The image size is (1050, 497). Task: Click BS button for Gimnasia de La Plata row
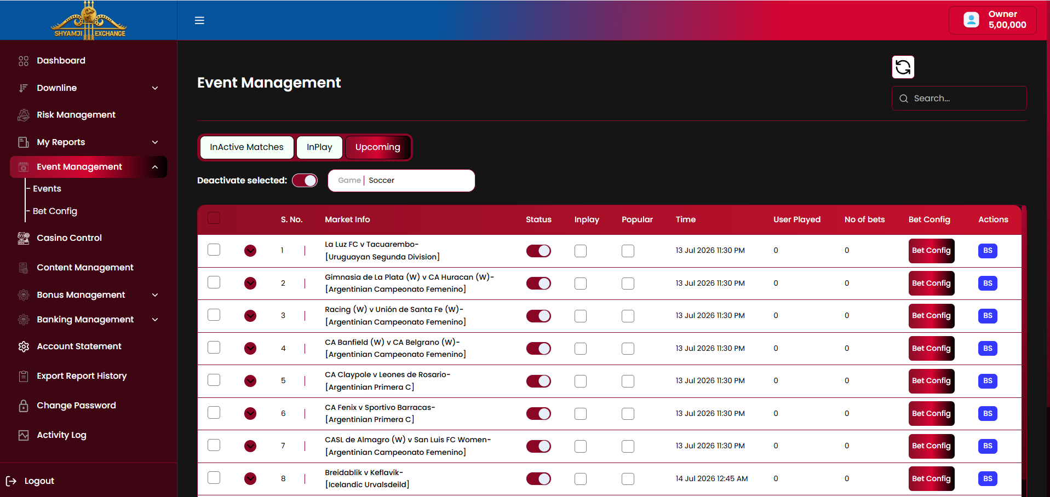point(988,284)
